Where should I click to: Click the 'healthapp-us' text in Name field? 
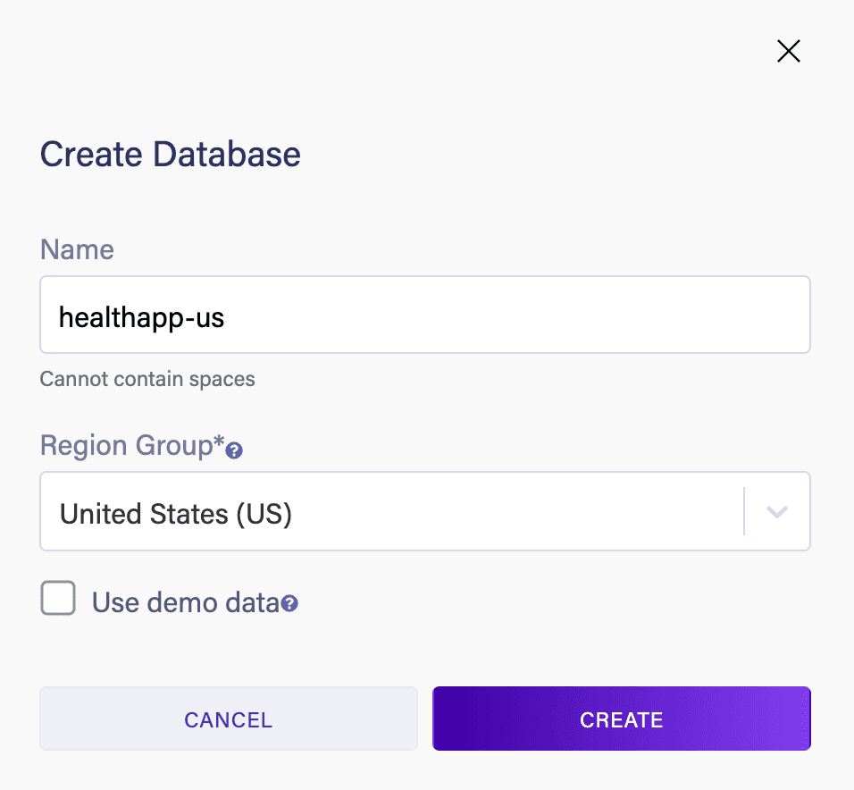141,316
